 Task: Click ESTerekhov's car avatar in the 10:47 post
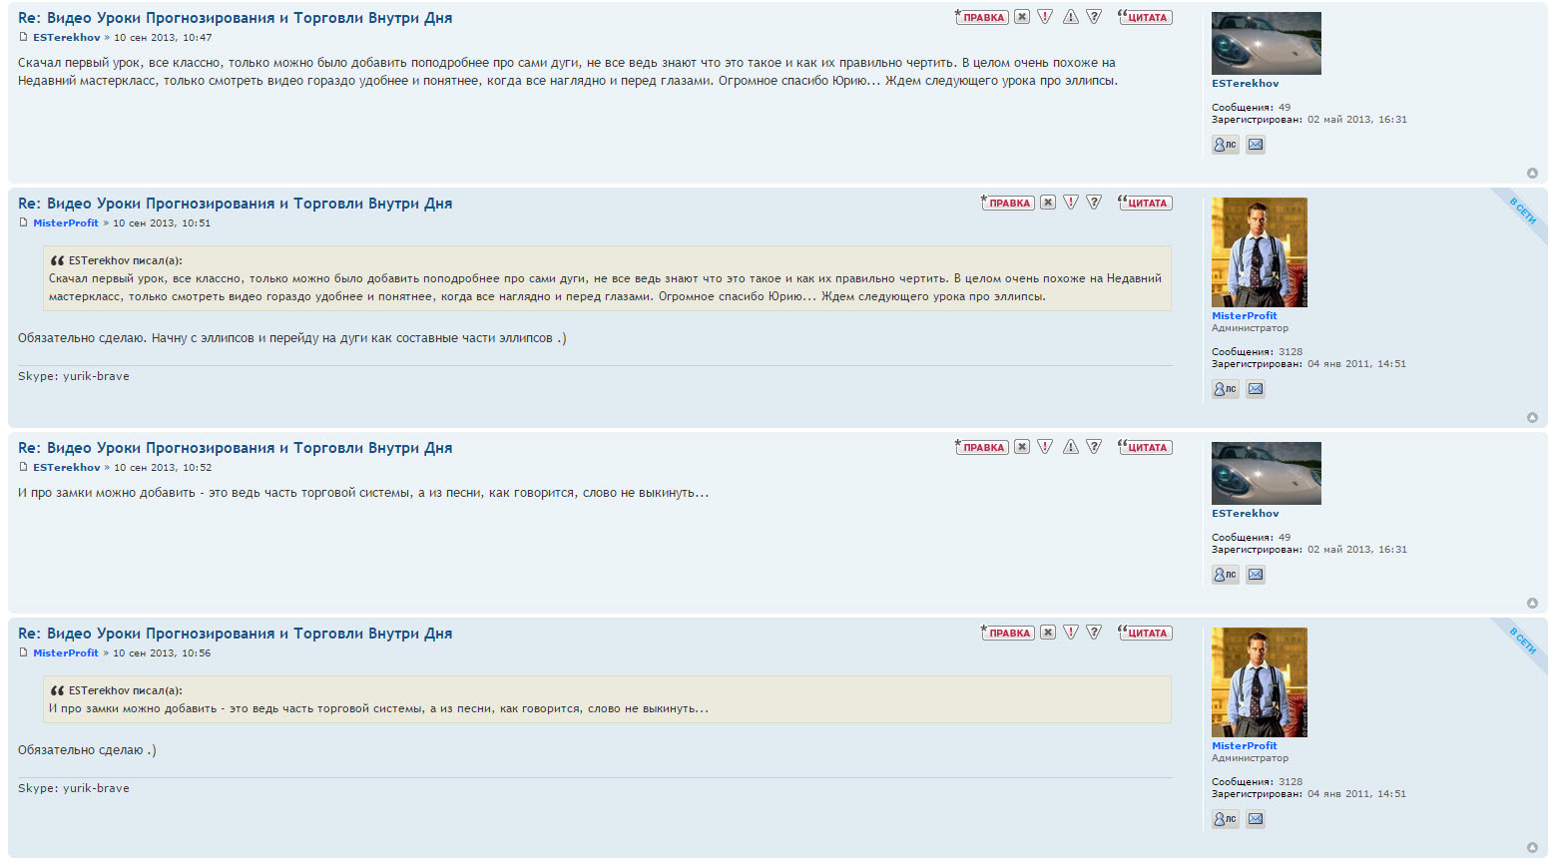coord(1266,43)
